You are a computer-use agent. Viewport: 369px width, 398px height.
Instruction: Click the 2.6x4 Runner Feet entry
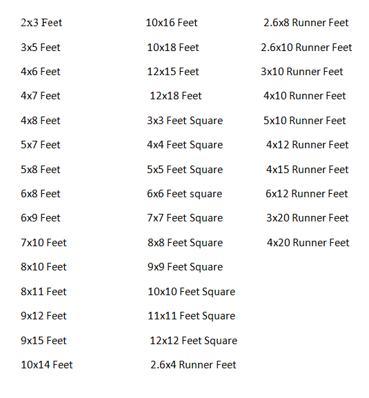(x=193, y=365)
